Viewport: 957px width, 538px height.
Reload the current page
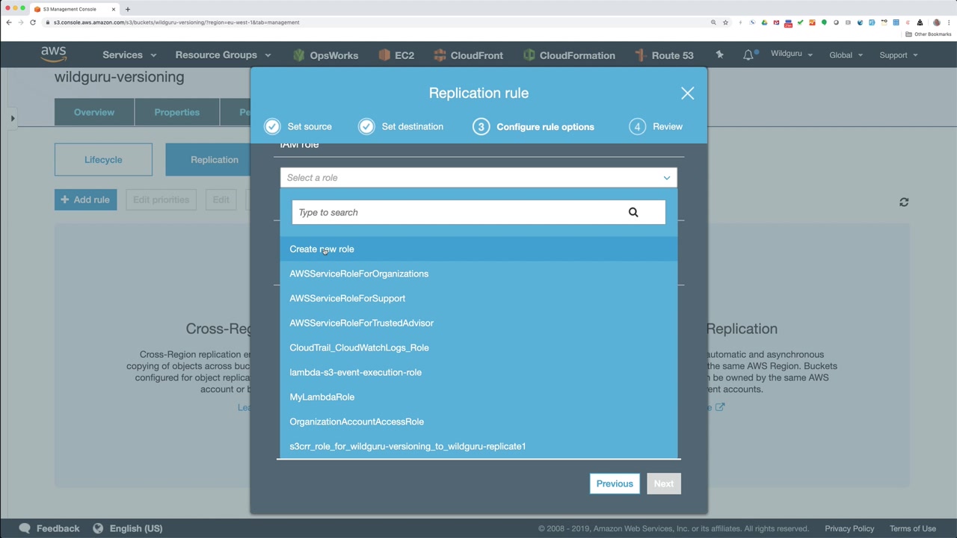click(x=33, y=22)
